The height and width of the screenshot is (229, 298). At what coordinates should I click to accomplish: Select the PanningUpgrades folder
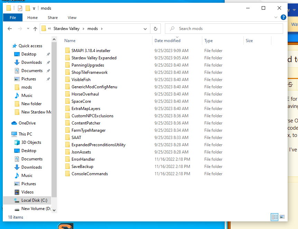(x=87, y=65)
